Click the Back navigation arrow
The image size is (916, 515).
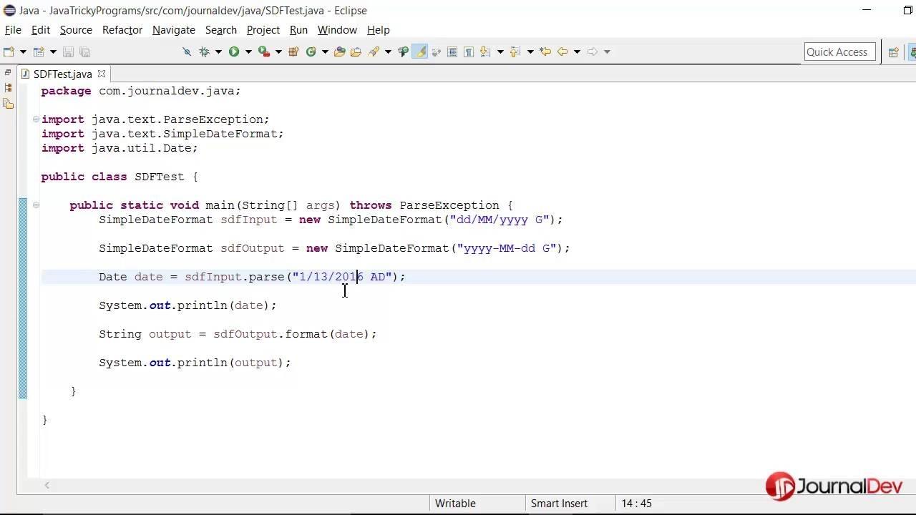(562, 51)
